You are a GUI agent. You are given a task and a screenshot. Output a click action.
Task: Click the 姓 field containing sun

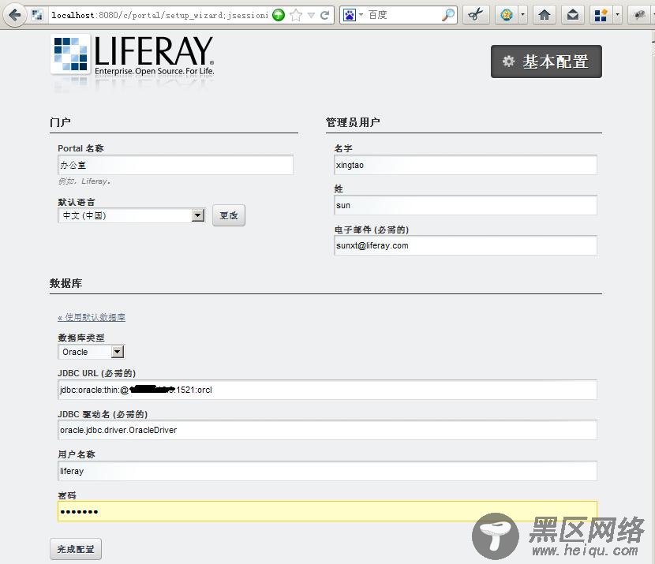click(466, 205)
